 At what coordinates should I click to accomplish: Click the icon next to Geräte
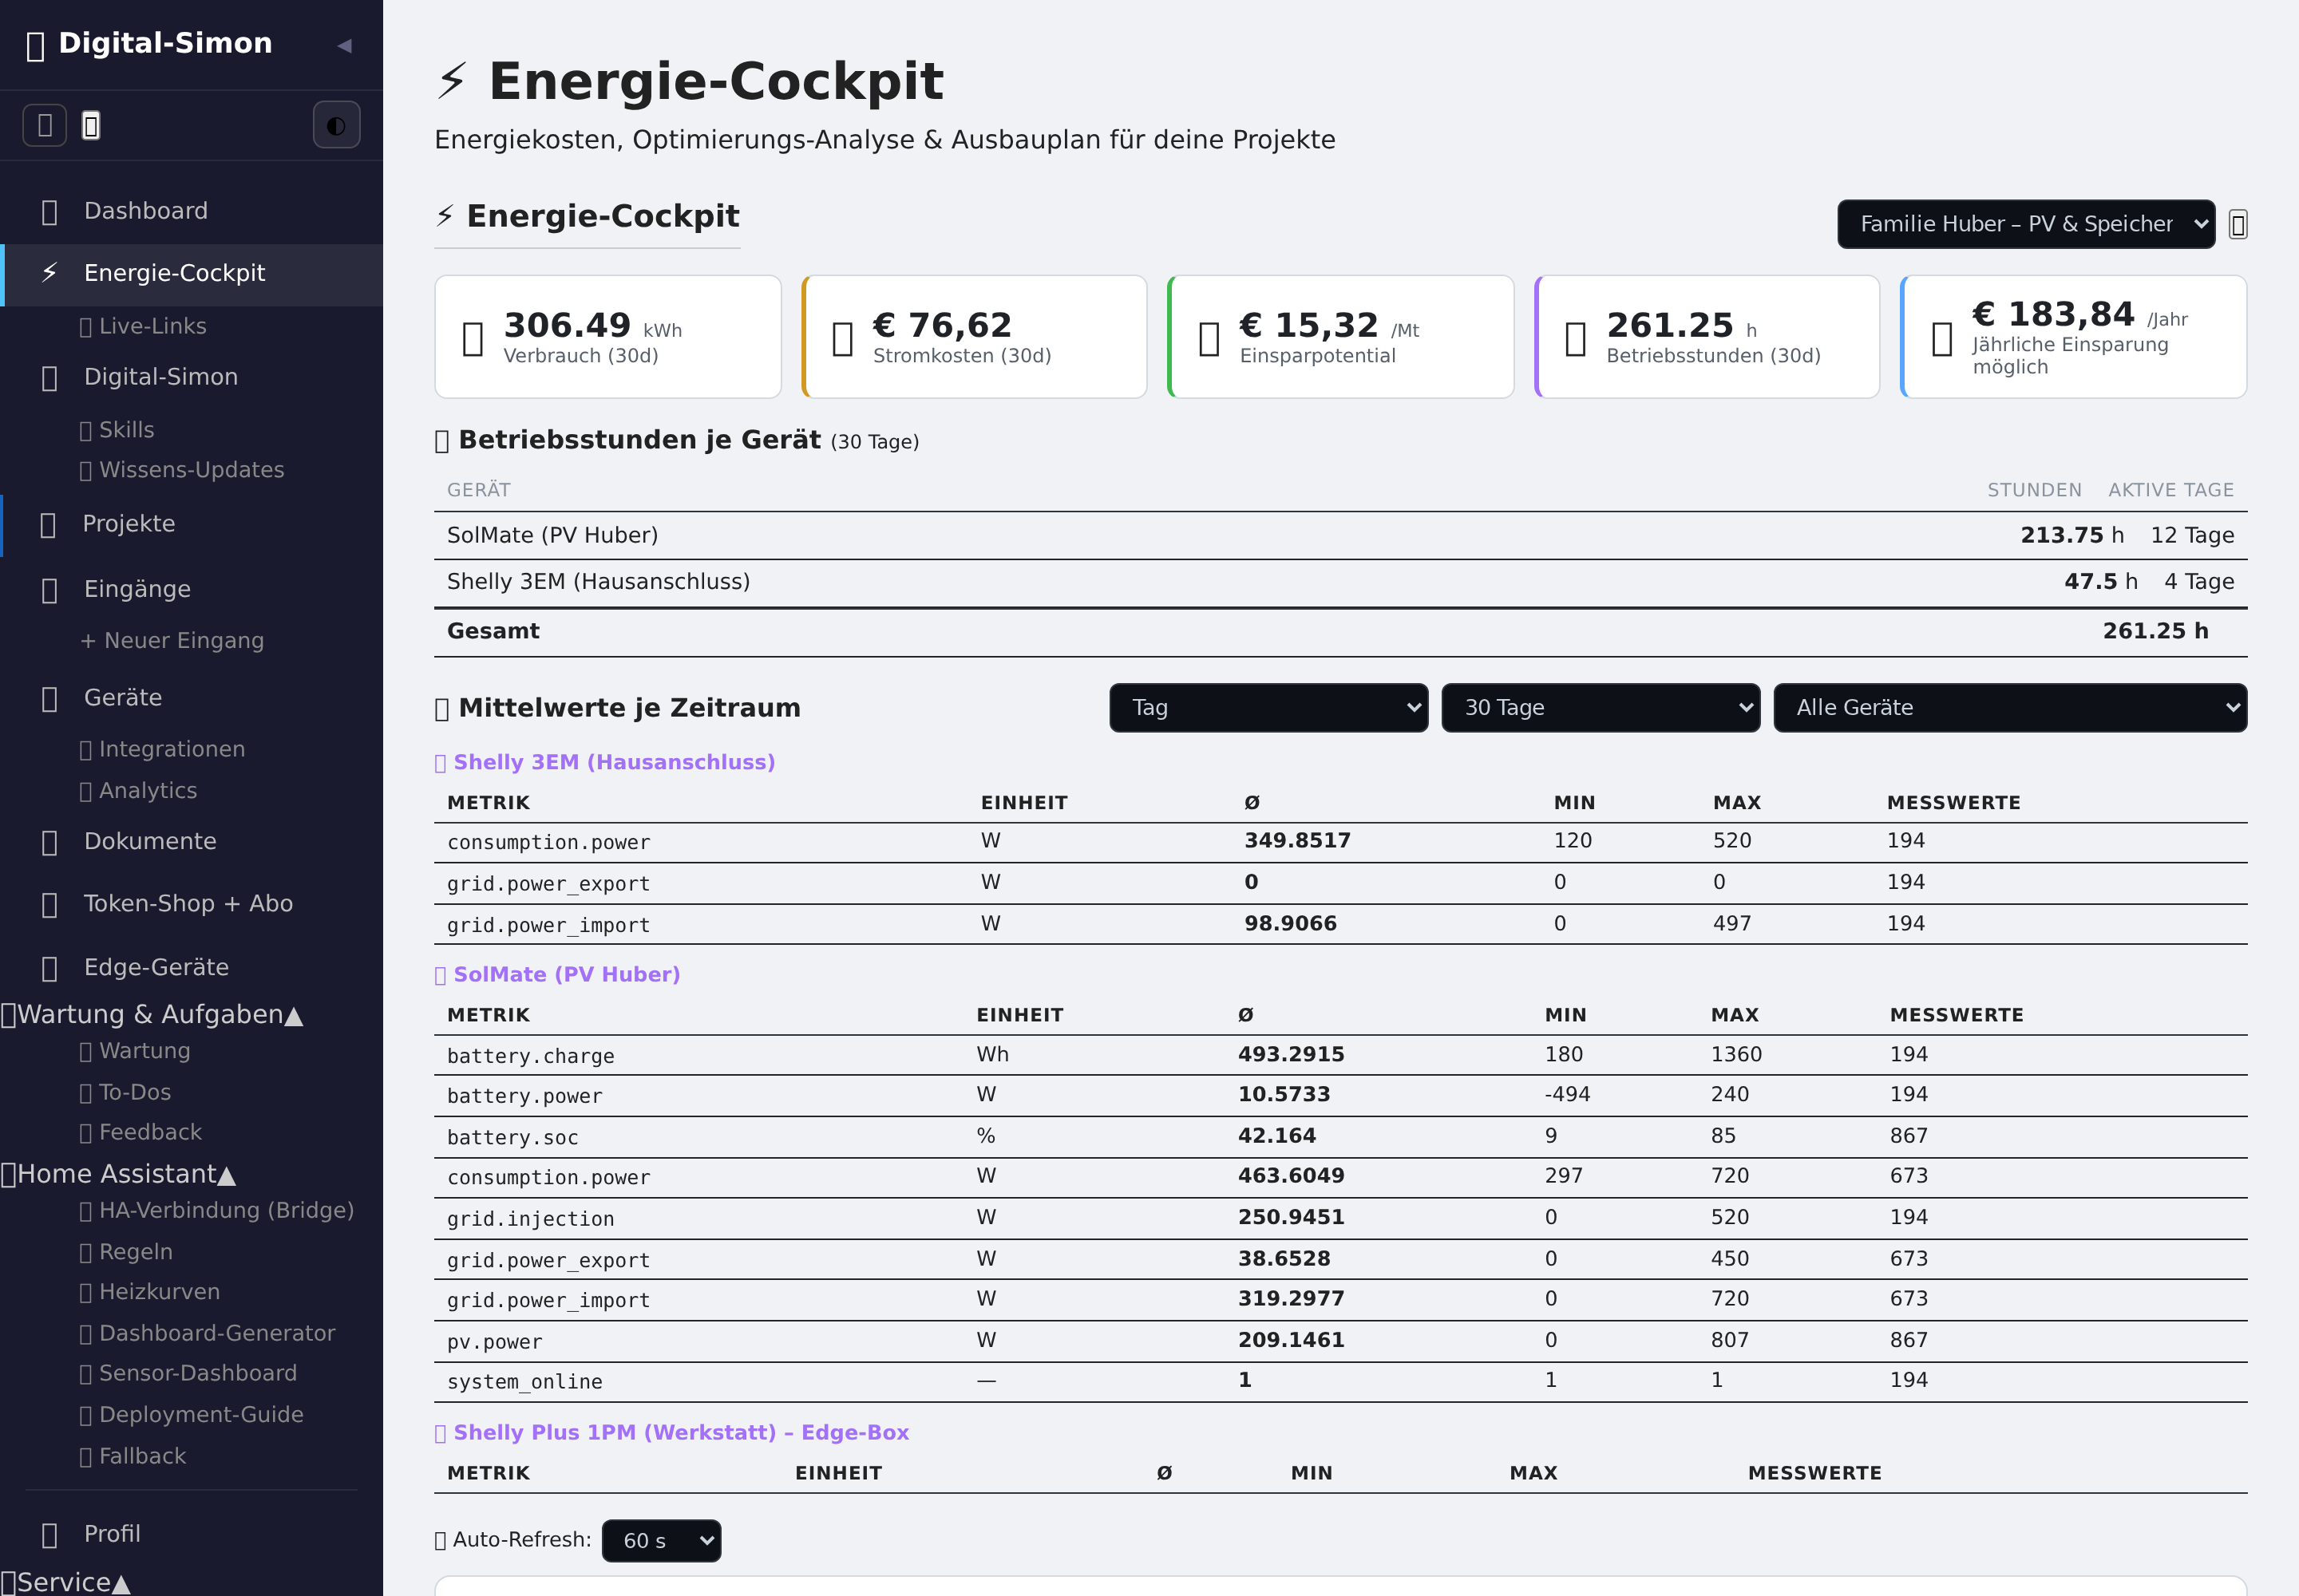tap(49, 698)
